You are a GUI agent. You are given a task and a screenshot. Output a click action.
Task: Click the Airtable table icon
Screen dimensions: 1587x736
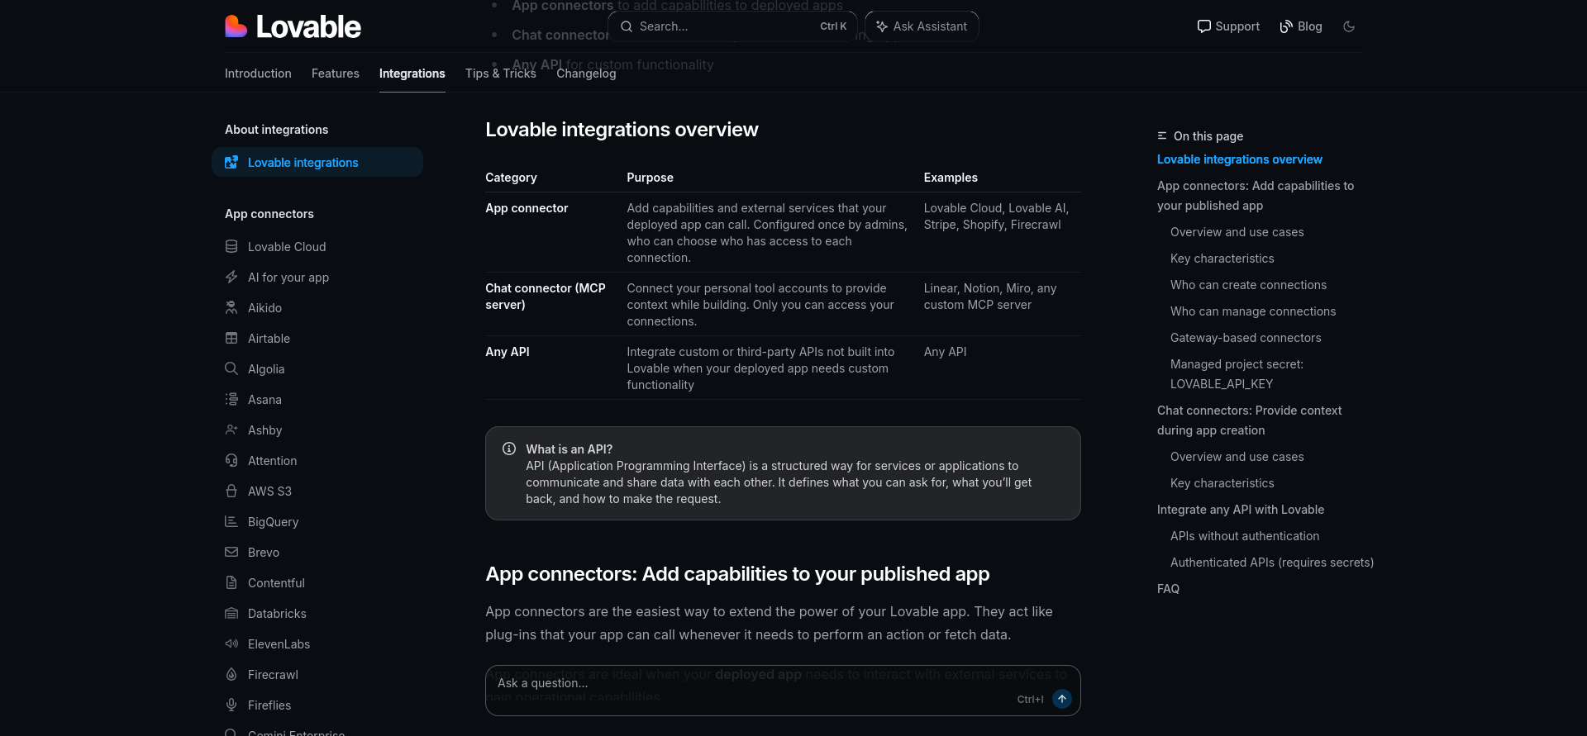(231, 338)
